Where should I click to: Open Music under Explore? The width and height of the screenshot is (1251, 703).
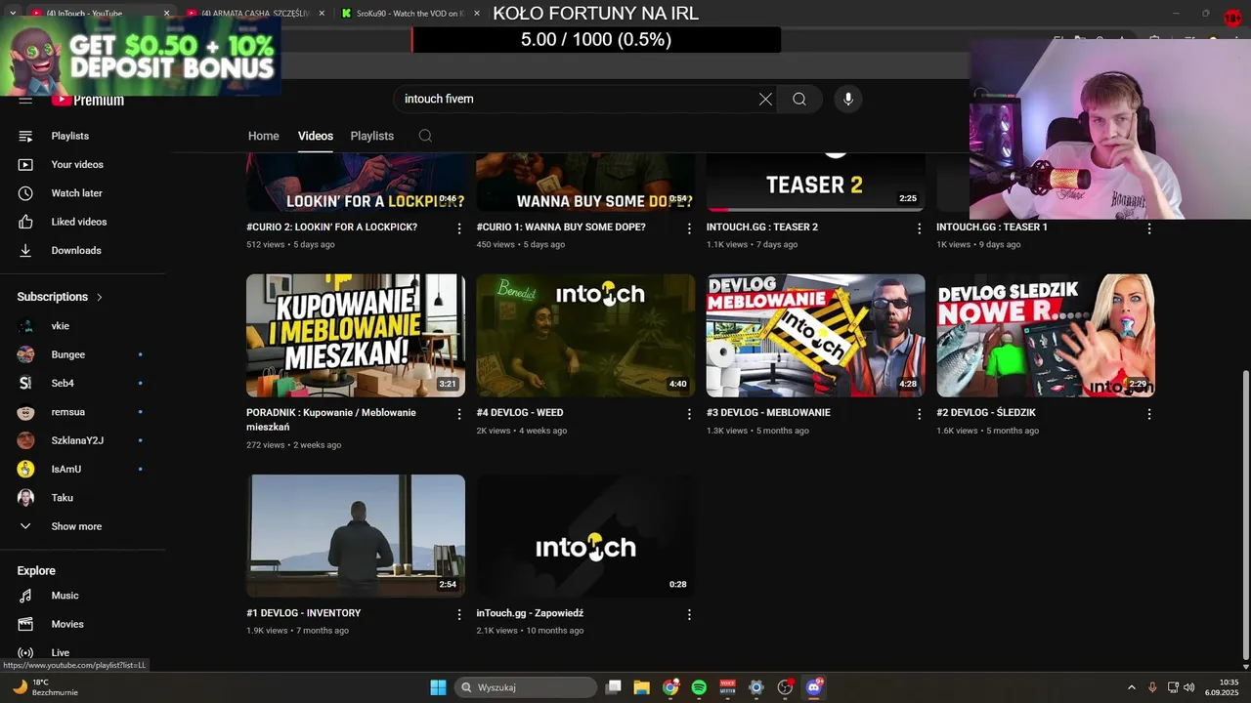(65, 596)
